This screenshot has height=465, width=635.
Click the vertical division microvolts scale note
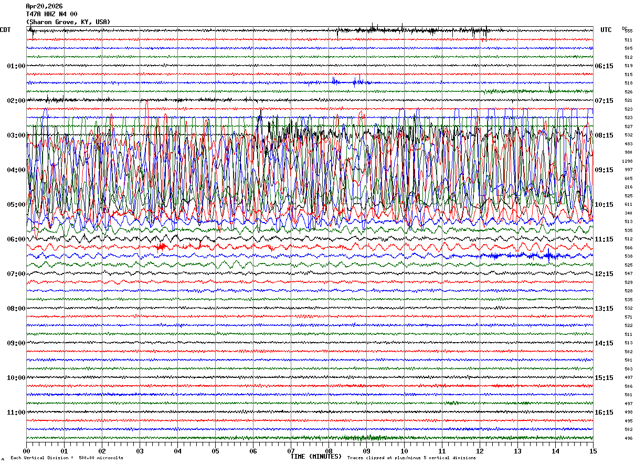[x=67, y=458]
